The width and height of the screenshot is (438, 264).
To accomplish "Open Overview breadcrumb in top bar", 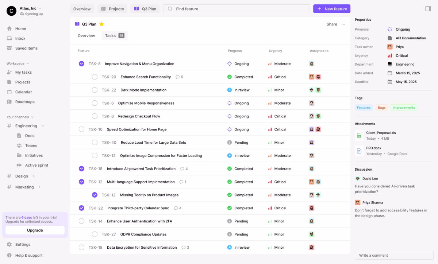I will click(x=82, y=9).
